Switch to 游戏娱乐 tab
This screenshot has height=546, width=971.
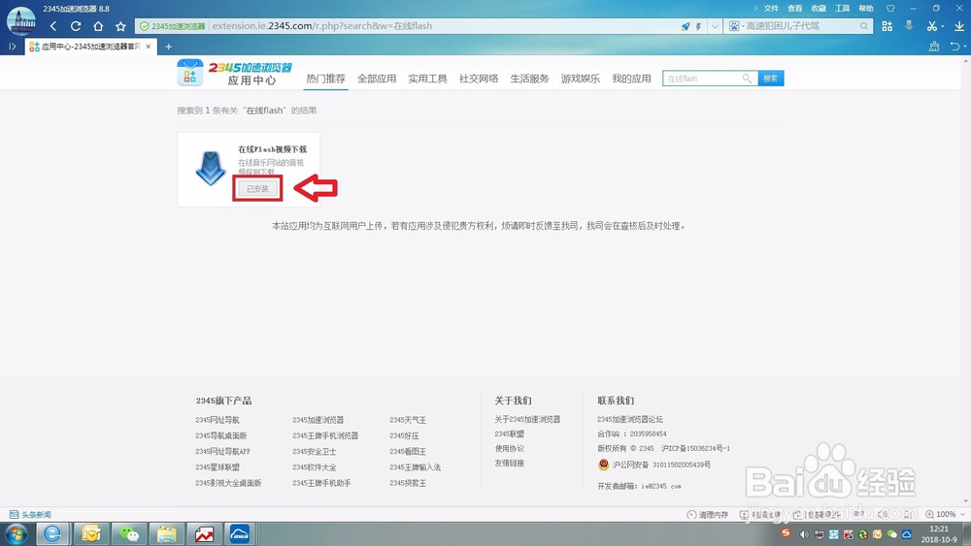coord(581,79)
